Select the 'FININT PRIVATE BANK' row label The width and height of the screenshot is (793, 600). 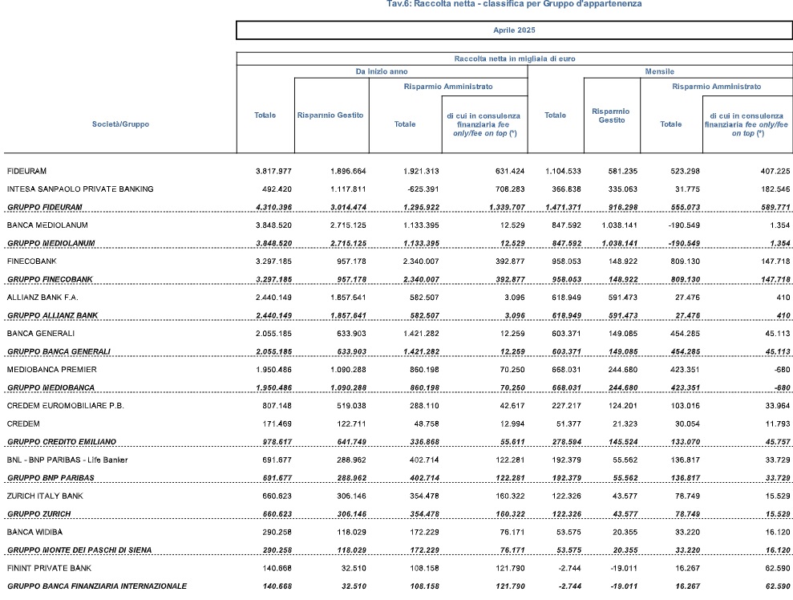click(49, 568)
